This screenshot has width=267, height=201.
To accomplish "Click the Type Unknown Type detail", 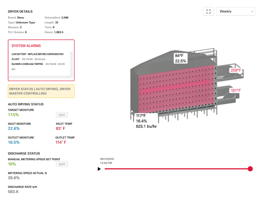I will pos(22,23).
